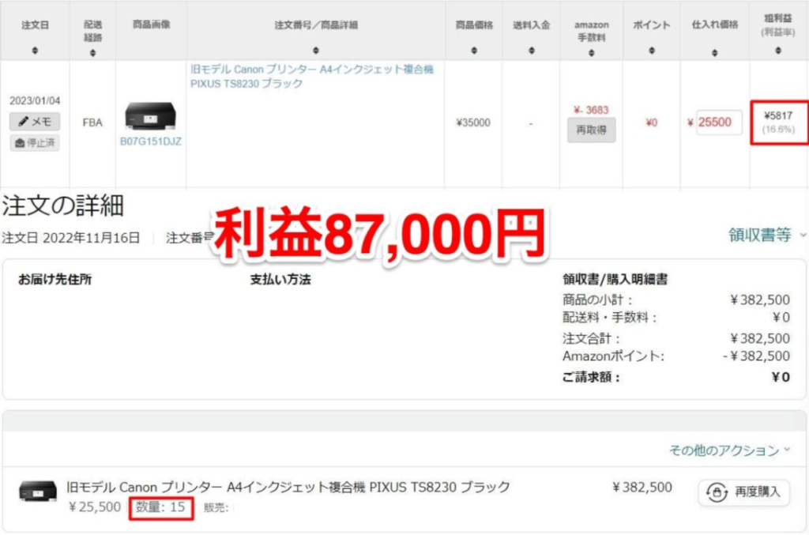Select 注文日 2022年11月16日 text
The image size is (809, 535).
tap(70, 238)
